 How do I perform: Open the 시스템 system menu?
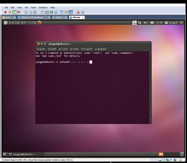32,23
